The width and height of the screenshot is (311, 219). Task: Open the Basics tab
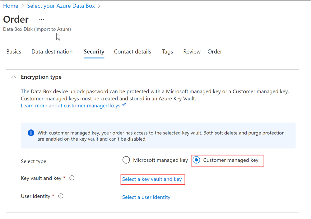[14, 52]
